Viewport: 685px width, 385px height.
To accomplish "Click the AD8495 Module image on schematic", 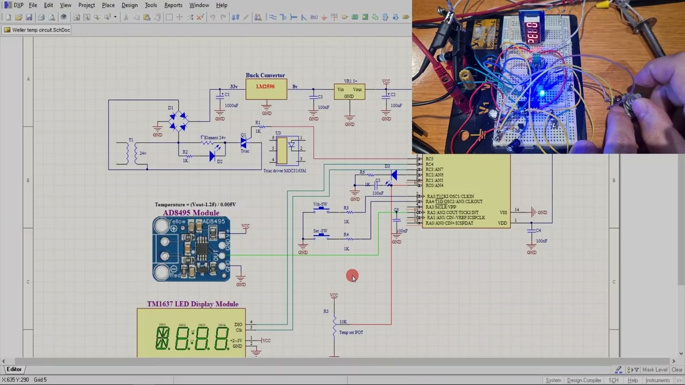I will point(191,249).
